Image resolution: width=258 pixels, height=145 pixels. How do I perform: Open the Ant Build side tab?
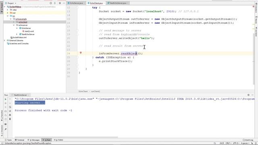(256, 32)
